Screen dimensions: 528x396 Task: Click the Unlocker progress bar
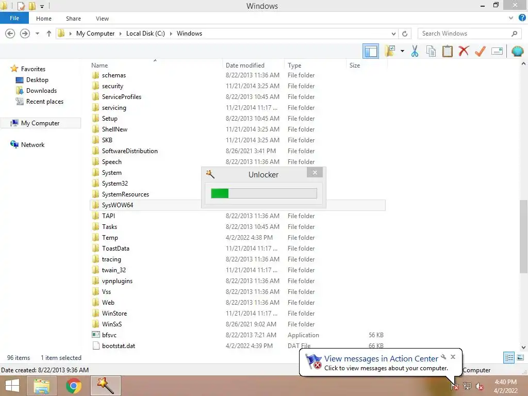[x=263, y=193]
